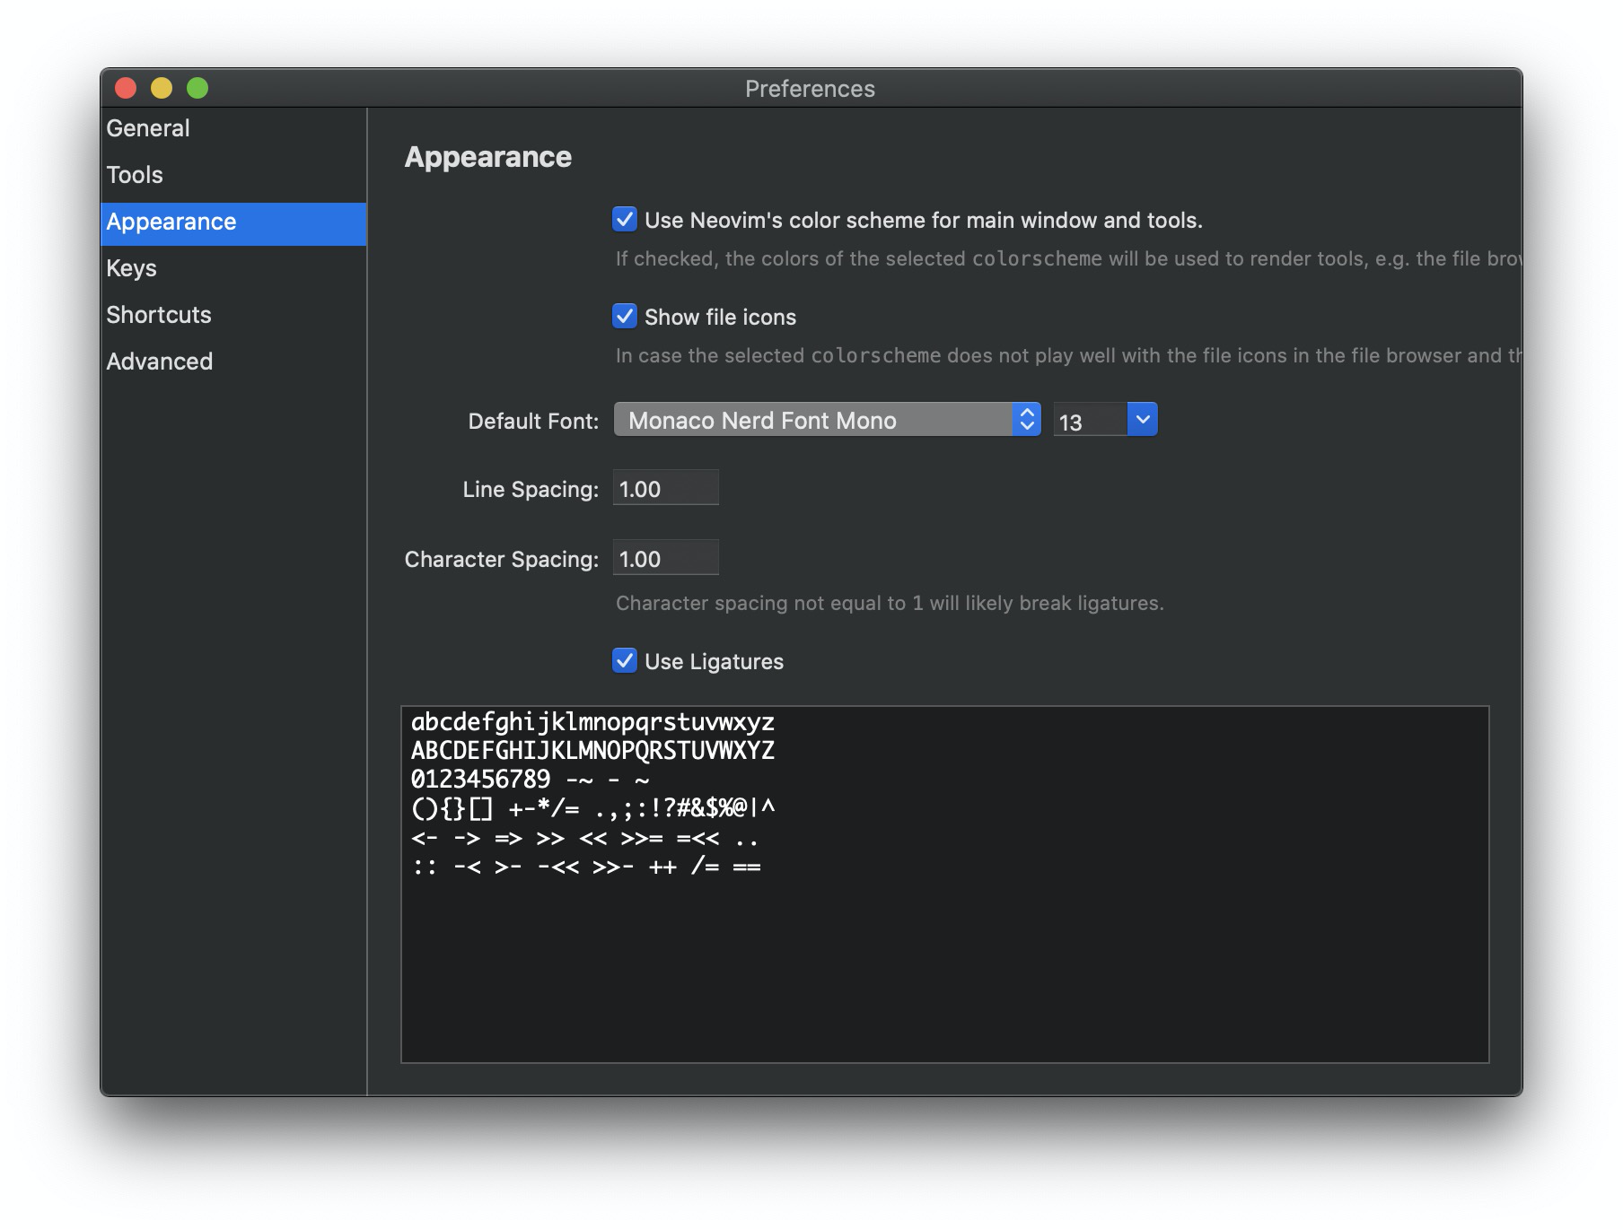The image size is (1623, 1229).
Task: Click inside the font preview text area
Action: click(944, 885)
